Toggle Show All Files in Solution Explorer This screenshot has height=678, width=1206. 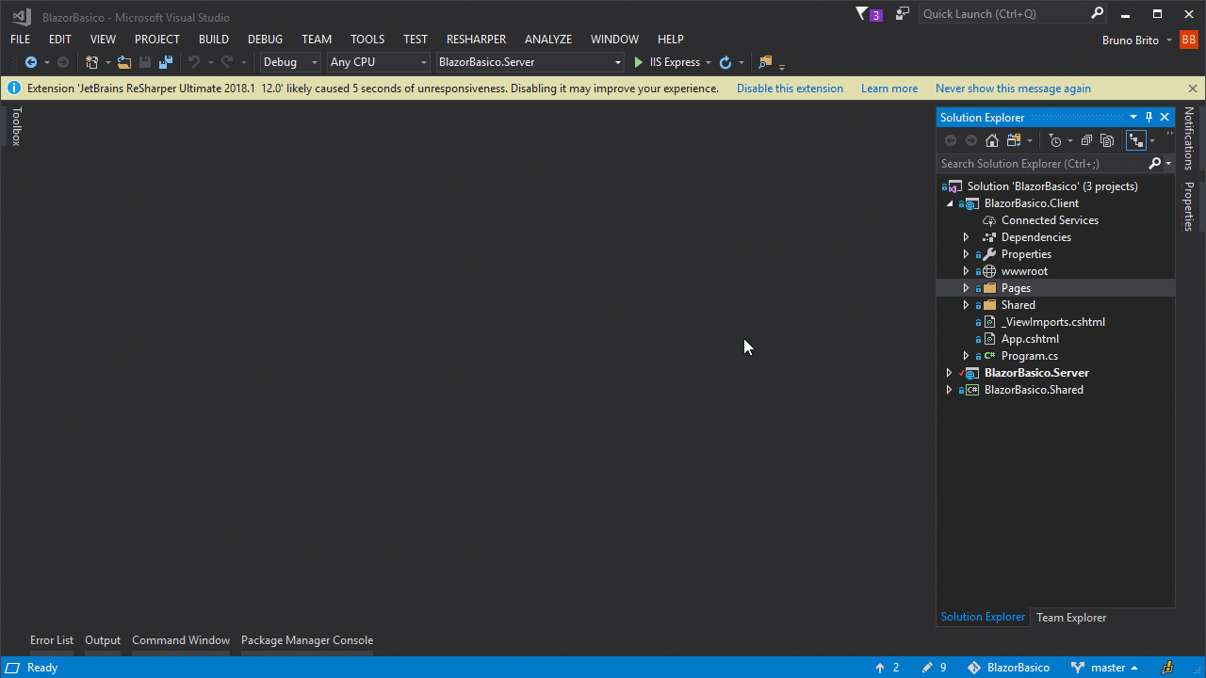click(1107, 140)
